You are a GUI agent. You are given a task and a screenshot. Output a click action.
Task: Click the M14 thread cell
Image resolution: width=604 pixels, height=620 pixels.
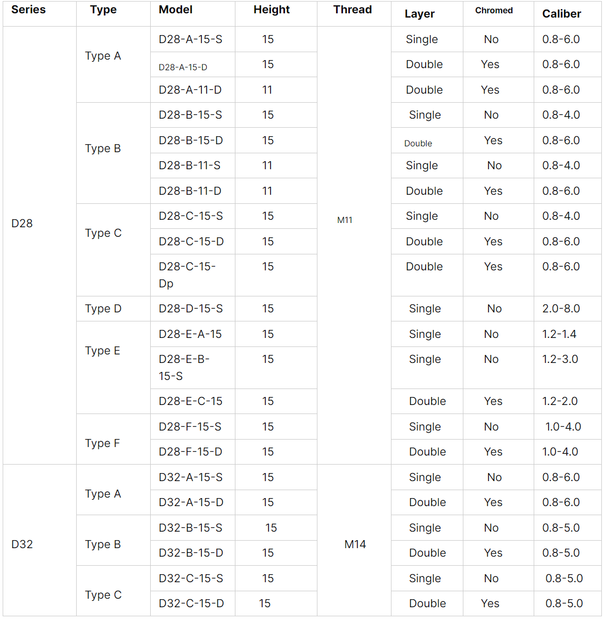tap(354, 540)
